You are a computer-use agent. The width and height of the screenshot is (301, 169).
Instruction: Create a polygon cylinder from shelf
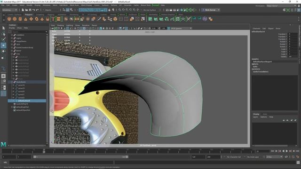point(20,19)
